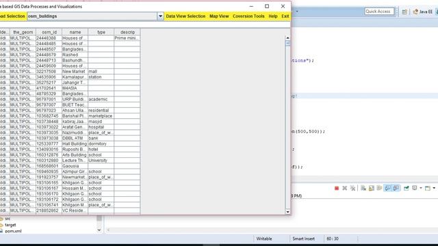Toggle Show Console on Standard Out icon
The width and height of the screenshot is (438, 246).
(388, 189)
